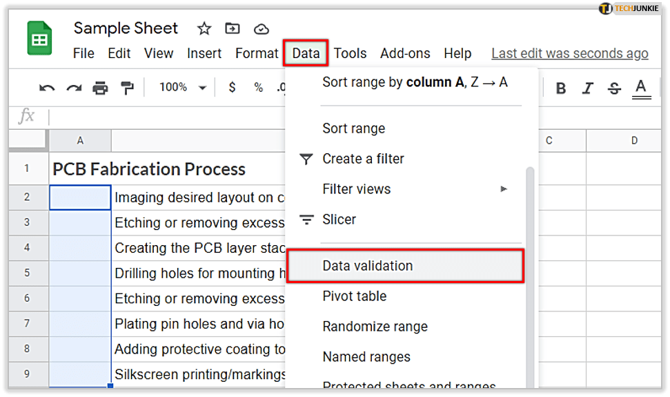Click the move to folder icon
The width and height of the screenshot is (670, 397).
click(233, 29)
